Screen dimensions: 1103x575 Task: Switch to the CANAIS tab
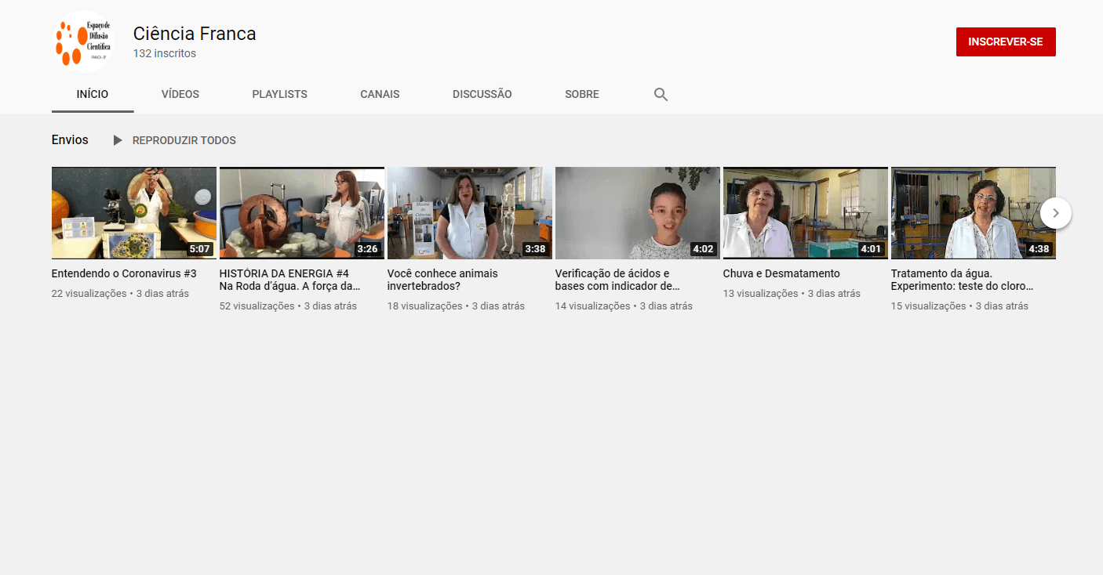[x=380, y=94]
